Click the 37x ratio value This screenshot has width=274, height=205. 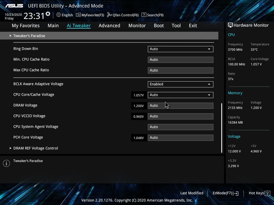point(230,79)
